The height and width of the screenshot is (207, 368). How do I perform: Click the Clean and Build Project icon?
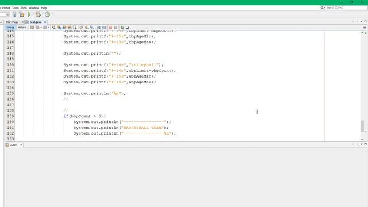[x=22, y=14]
